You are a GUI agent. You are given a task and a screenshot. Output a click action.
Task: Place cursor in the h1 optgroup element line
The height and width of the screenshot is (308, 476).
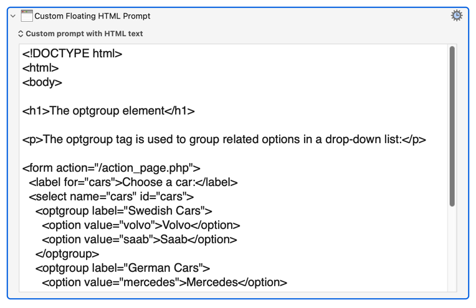(x=108, y=111)
